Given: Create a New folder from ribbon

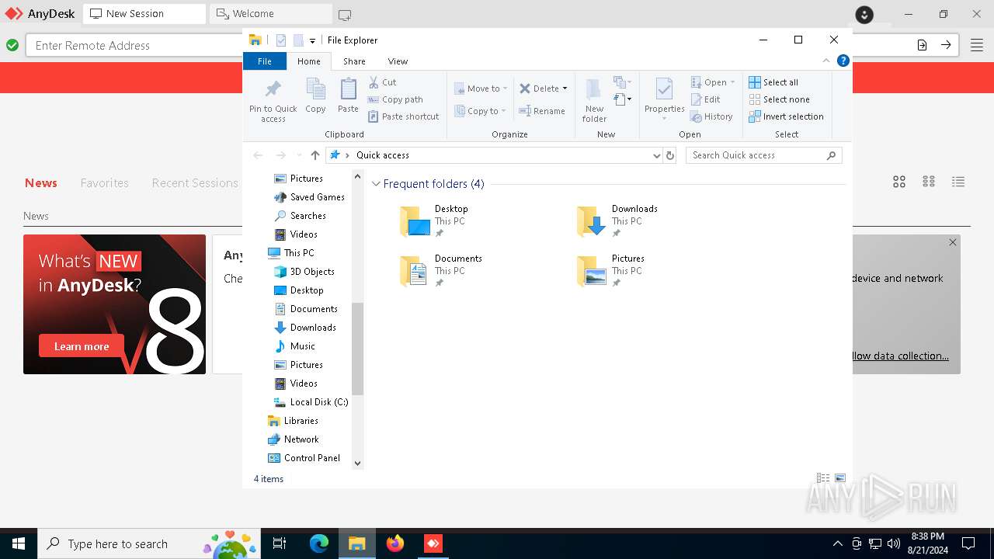Looking at the screenshot, I should [x=594, y=99].
